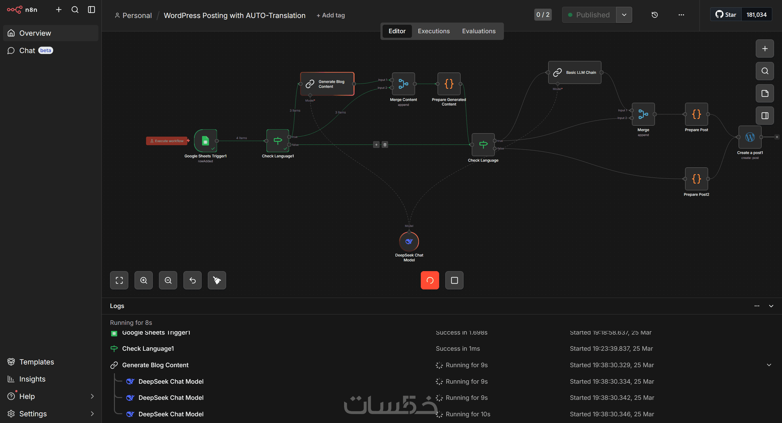The height and width of the screenshot is (423, 782).
Task: Select the DeepSeek Chat Model node
Action: 409,242
